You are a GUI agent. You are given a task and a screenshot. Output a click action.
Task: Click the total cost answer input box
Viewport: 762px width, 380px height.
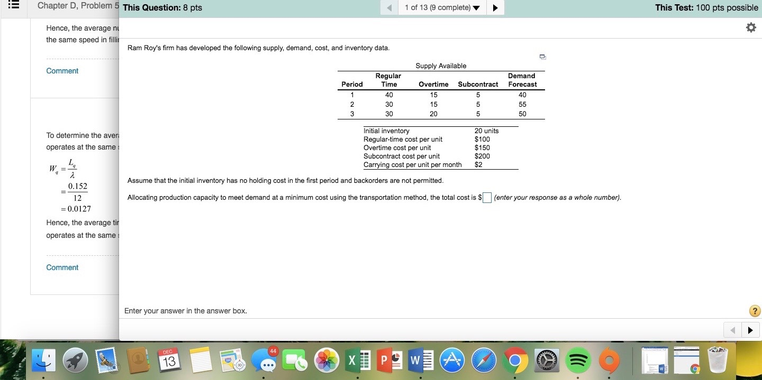click(x=486, y=198)
